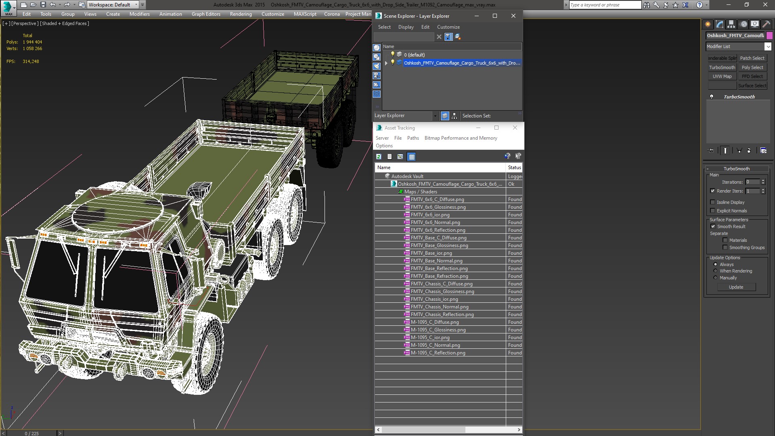Open the Graph Editors menu

click(206, 14)
